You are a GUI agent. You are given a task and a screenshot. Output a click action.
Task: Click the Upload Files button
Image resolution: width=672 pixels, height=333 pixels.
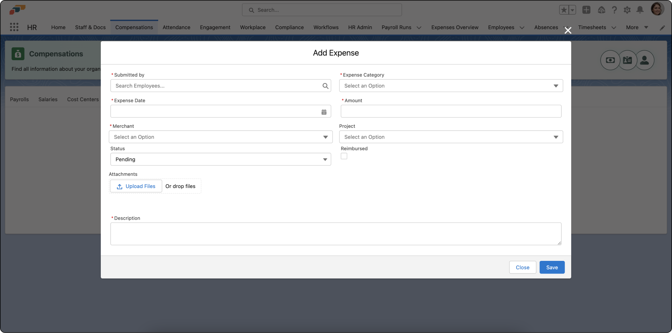[136, 186]
